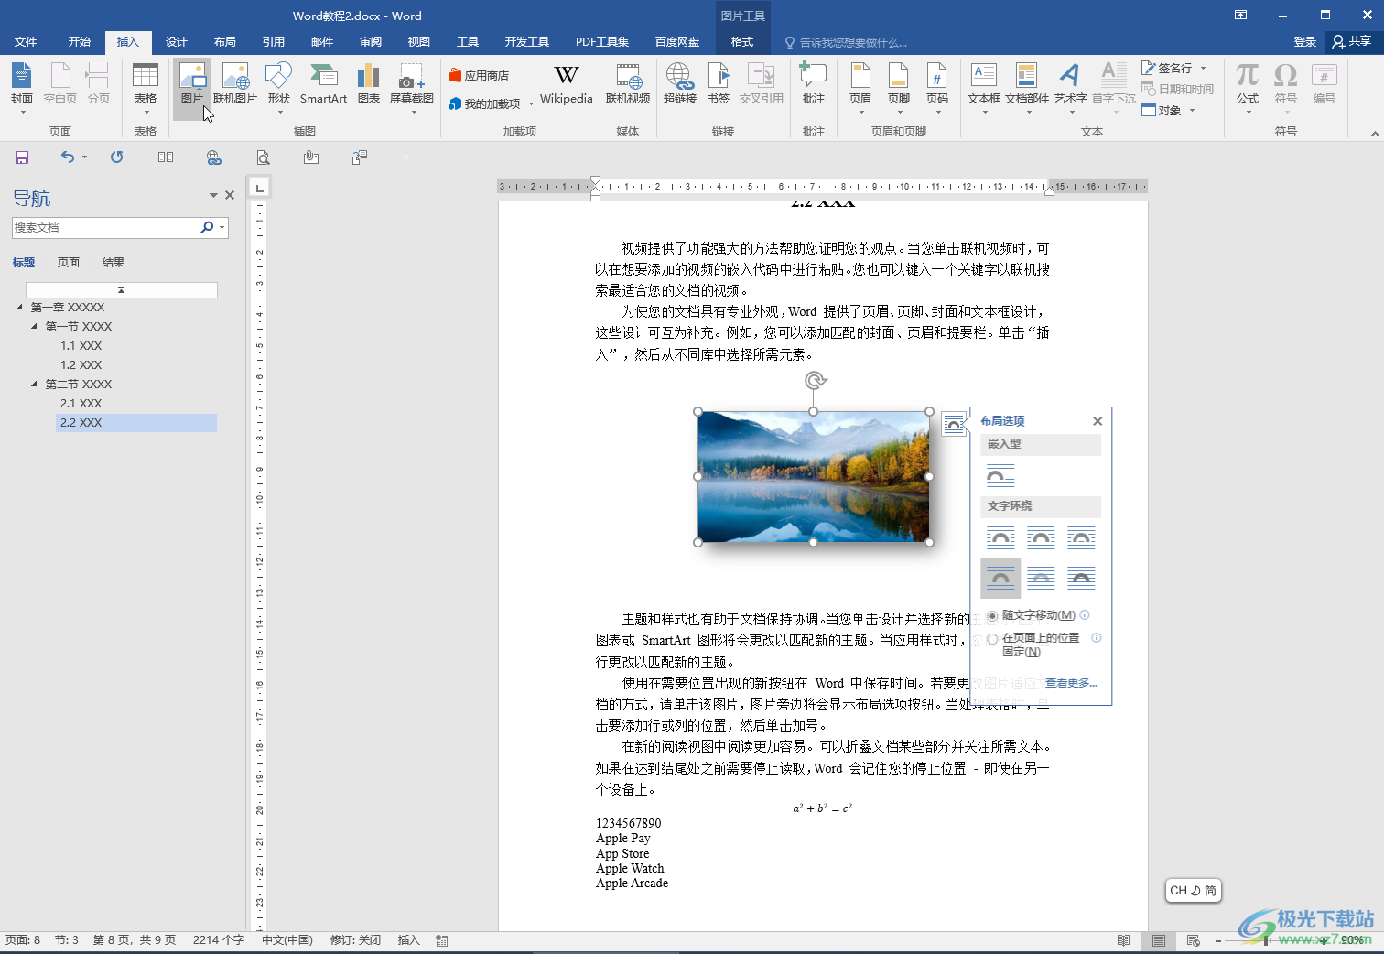The width and height of the screenshot is (1384, 954).
Task: Open the 文件 menu tab
Action: tap(26, 42)
